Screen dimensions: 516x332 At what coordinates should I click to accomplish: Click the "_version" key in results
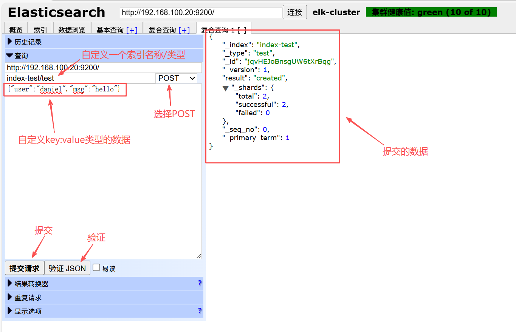pyautogui.click(x=240, y=70)
